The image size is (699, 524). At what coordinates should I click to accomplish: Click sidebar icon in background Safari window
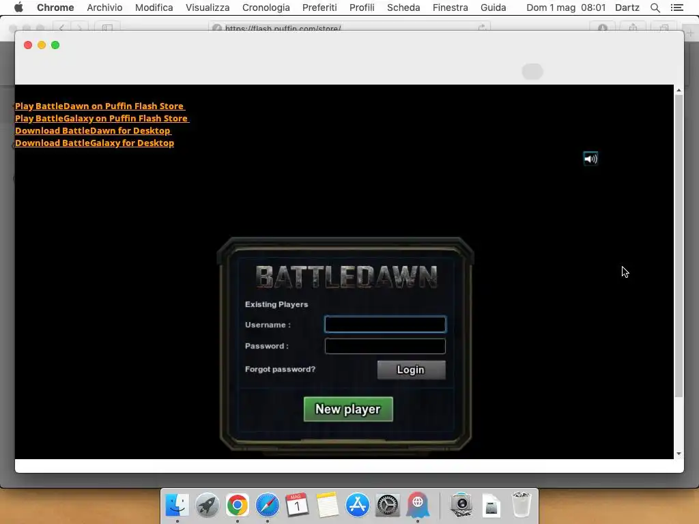(107, 27)
